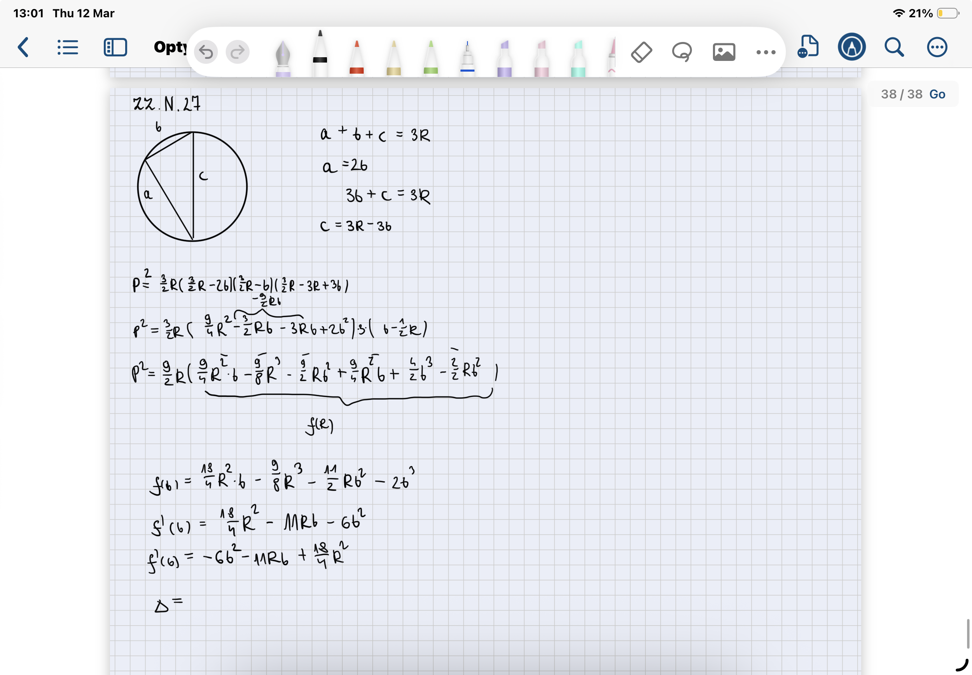Image resolution: width=972 pixels, height=675 pixels.
Task: Open the circled ellipsis menu
Action: (x=937, y=47)
